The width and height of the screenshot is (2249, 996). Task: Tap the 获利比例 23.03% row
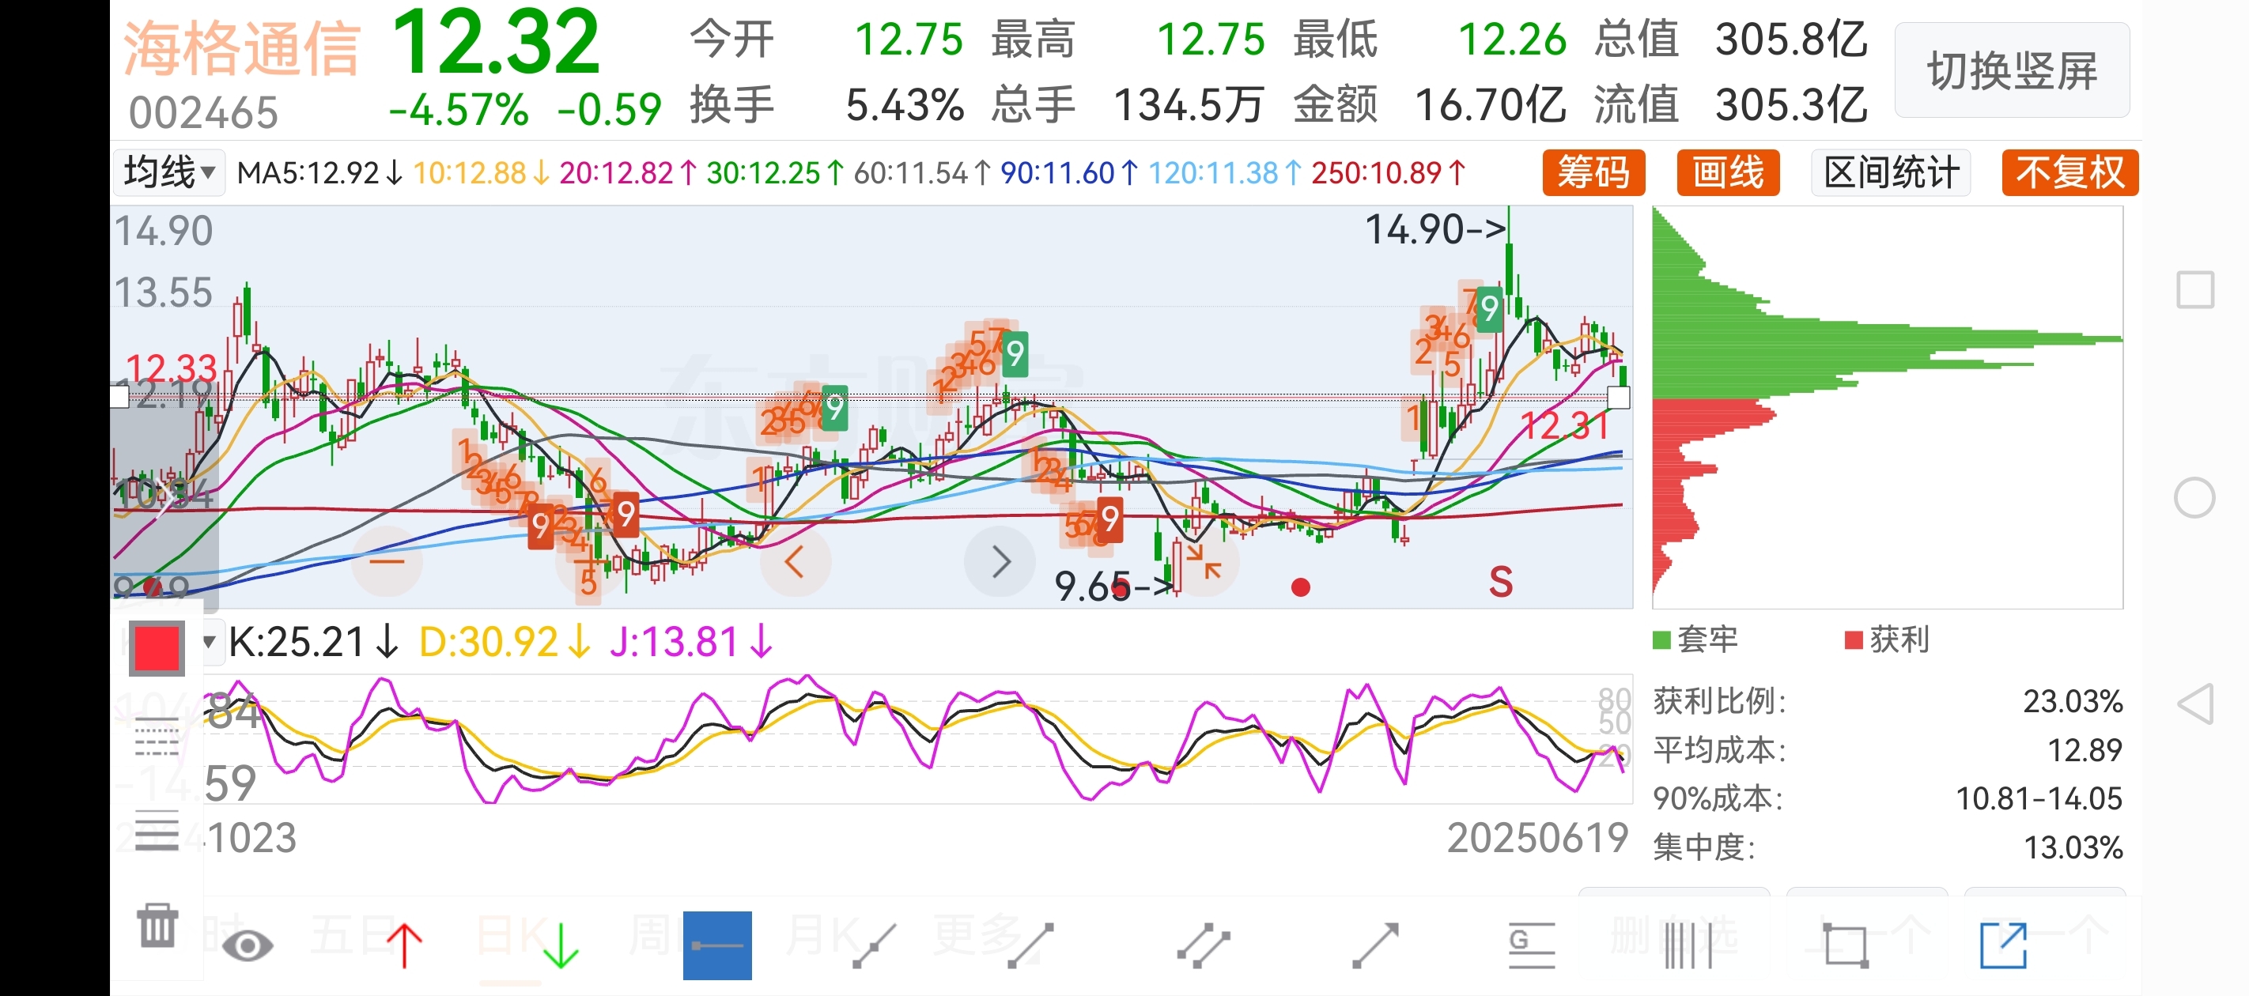1888,701
